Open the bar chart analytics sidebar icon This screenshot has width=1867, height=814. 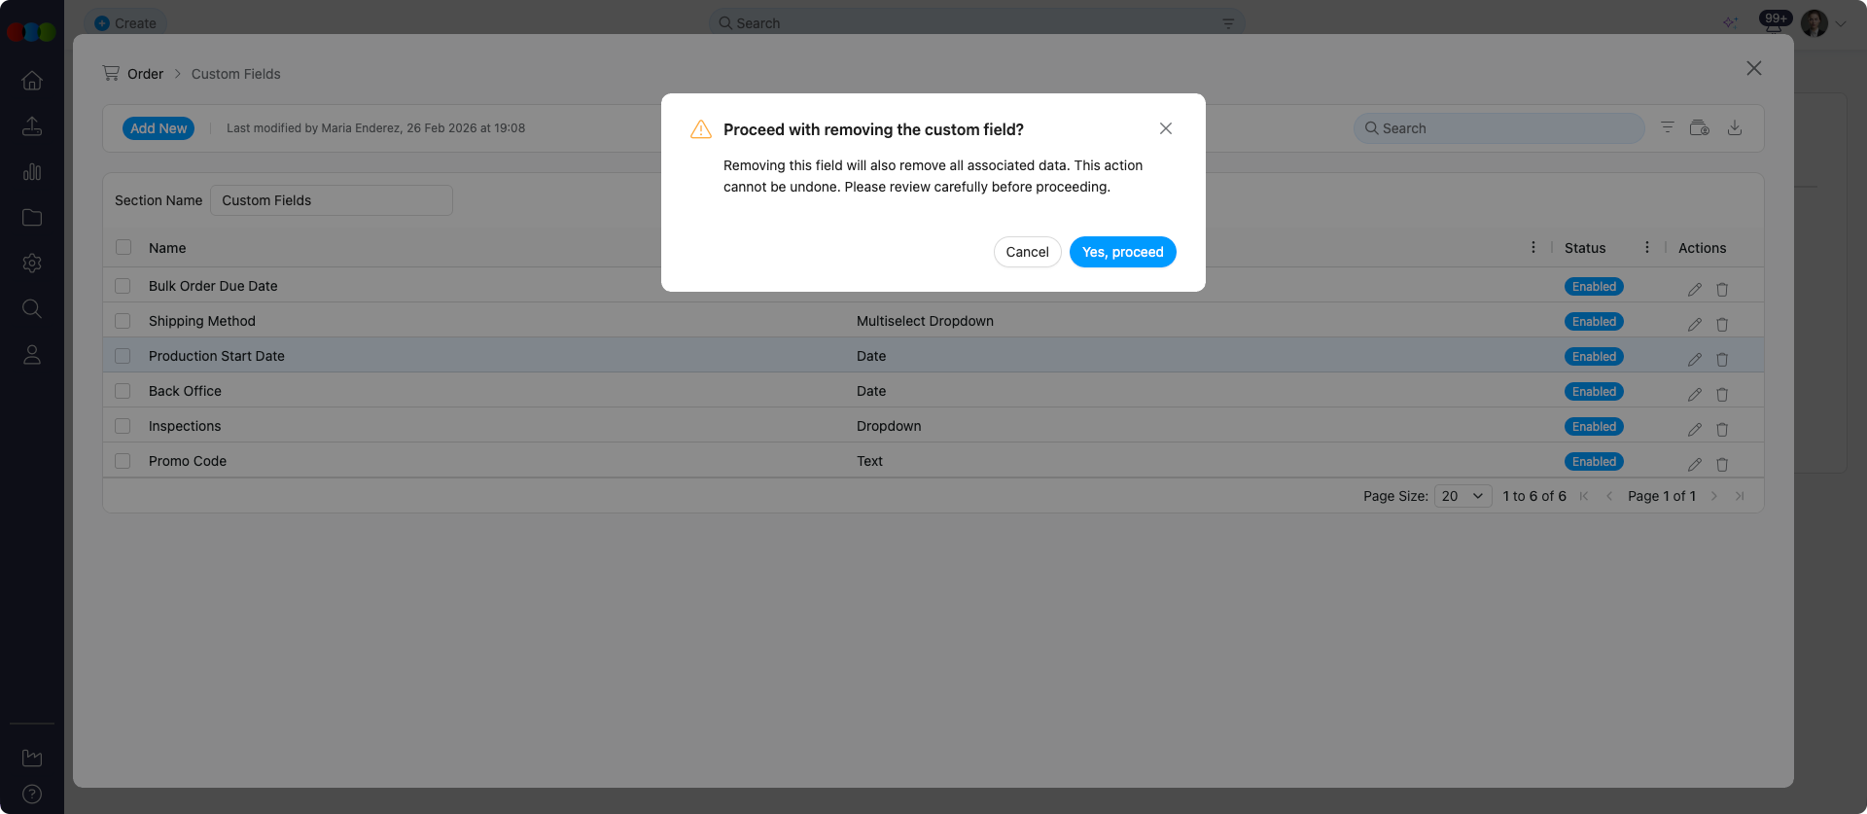point(32,172)
